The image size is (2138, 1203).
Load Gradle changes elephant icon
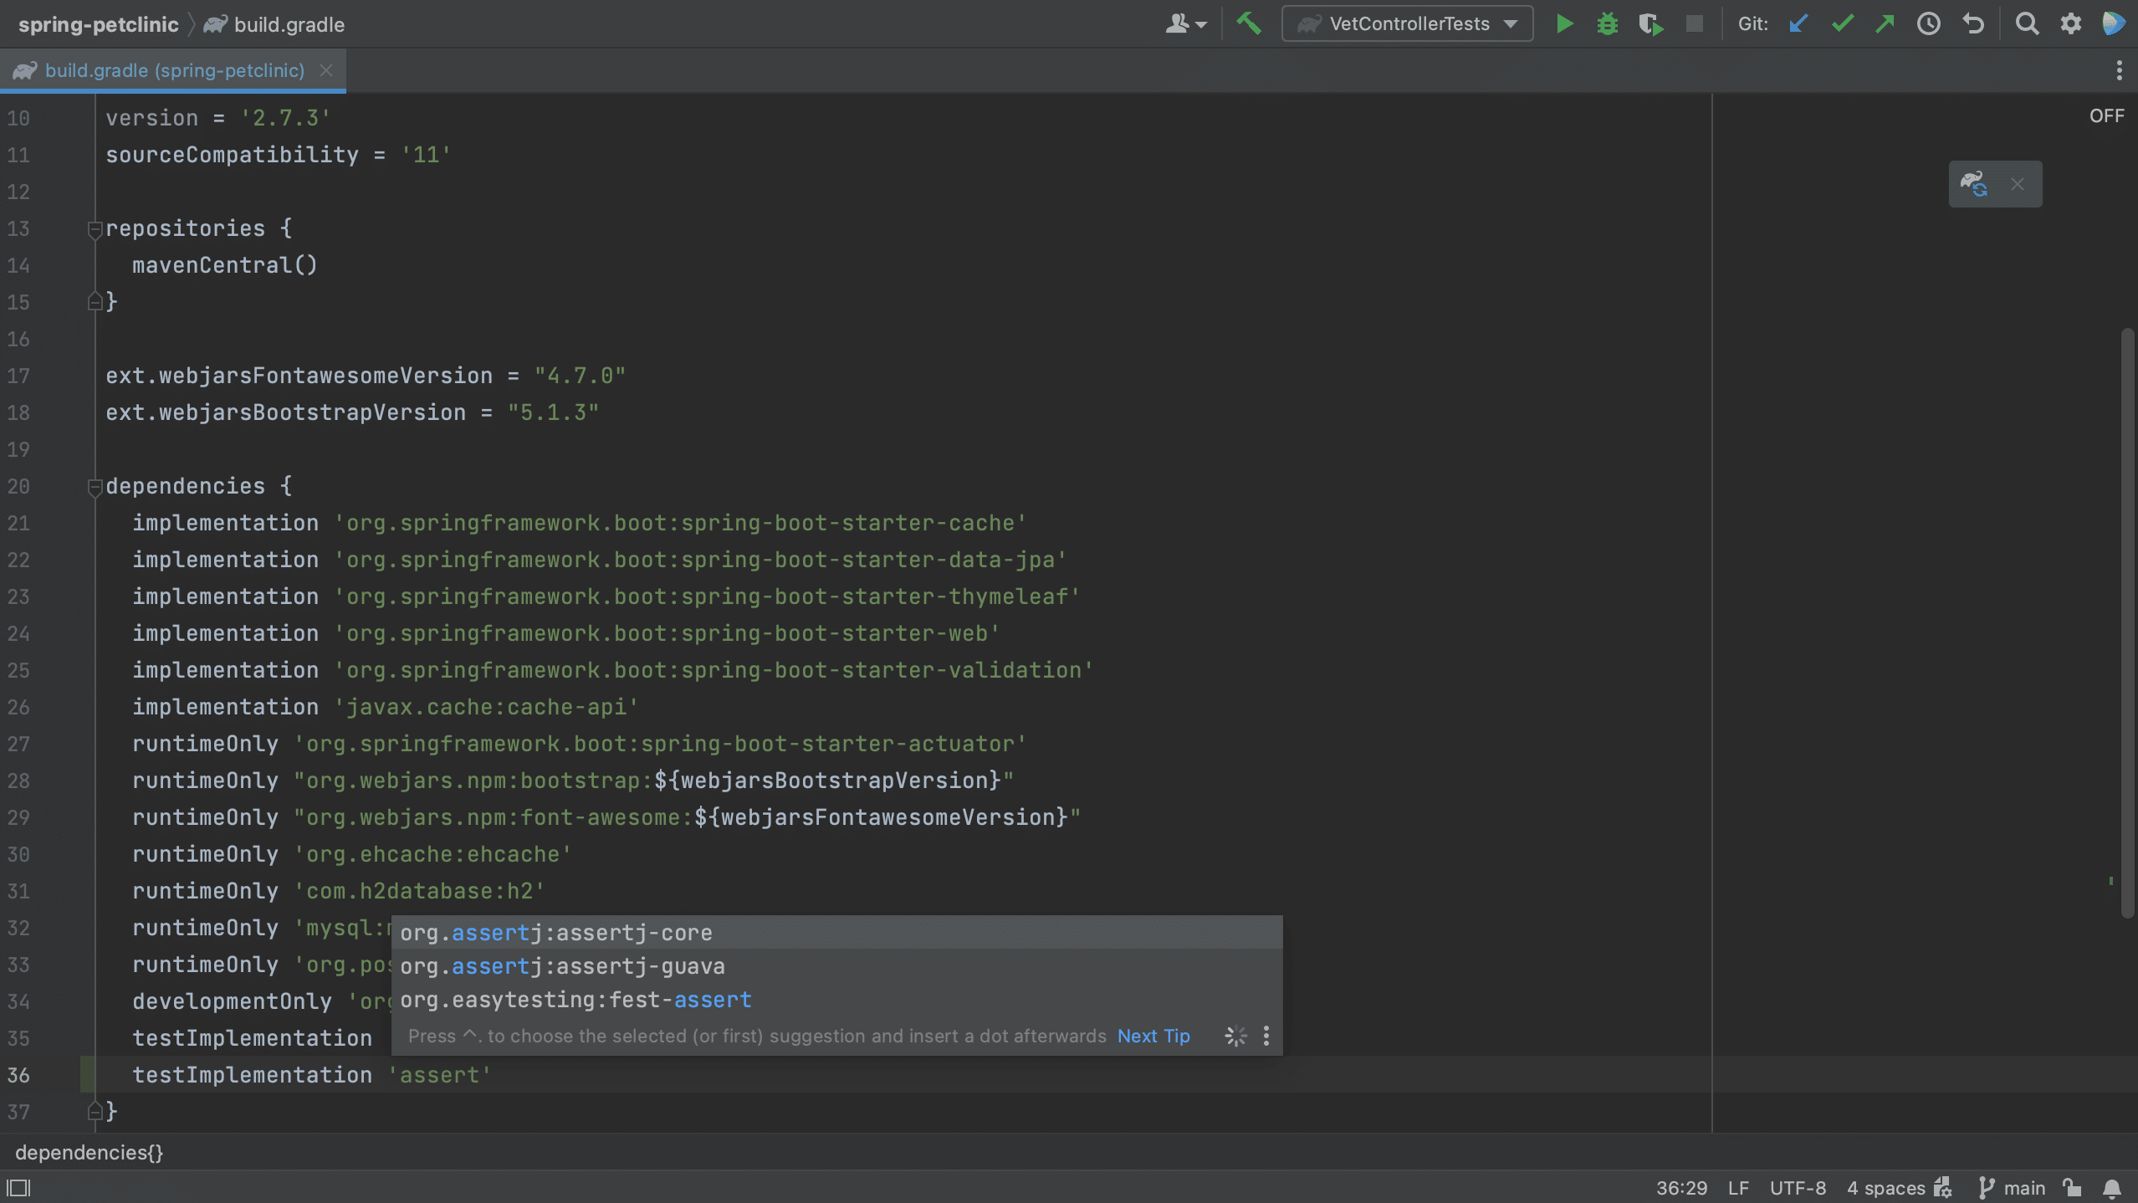[1975, 184]
